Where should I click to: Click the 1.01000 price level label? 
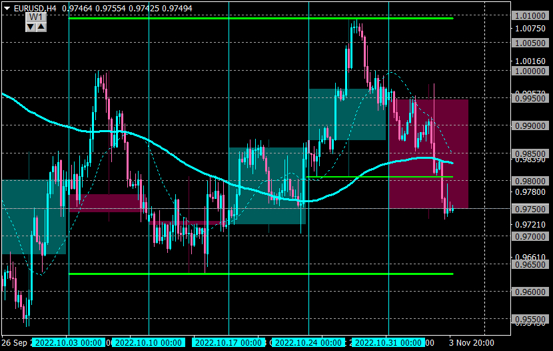(530, 15)
